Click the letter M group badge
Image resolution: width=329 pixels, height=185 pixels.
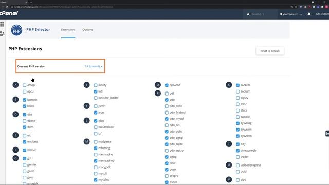click(87, 142)
